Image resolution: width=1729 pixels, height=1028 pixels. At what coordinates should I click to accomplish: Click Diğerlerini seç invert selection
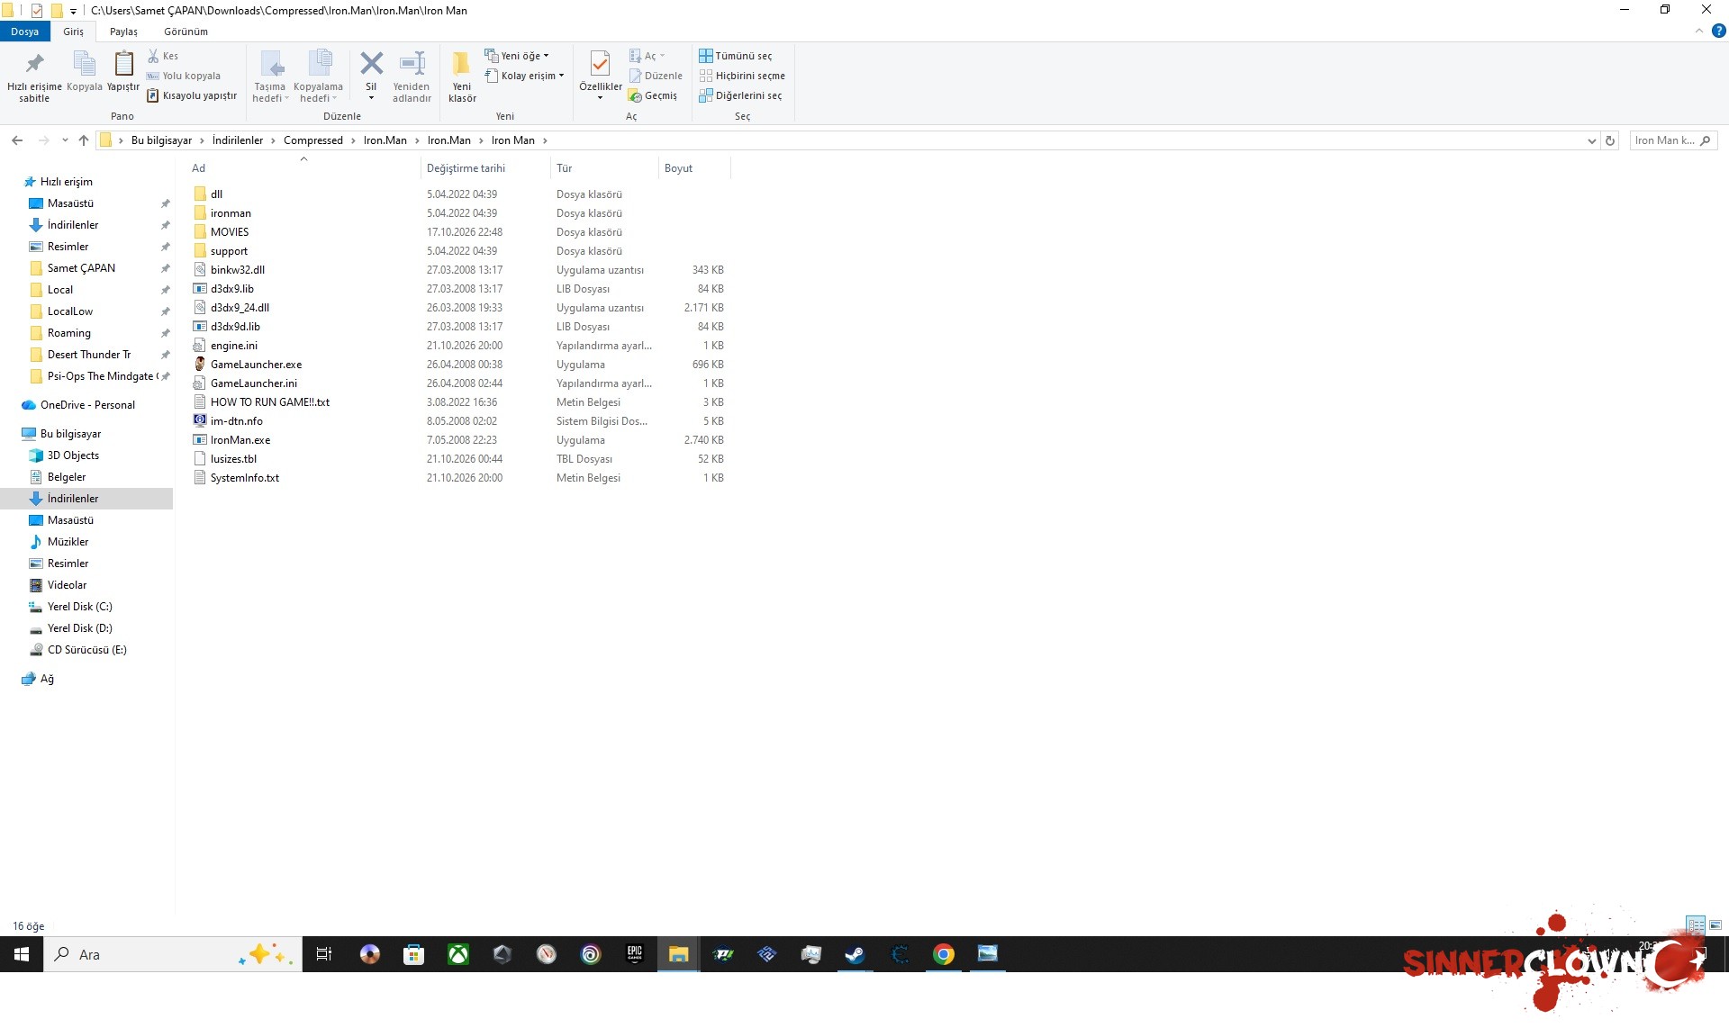[740, 95]
